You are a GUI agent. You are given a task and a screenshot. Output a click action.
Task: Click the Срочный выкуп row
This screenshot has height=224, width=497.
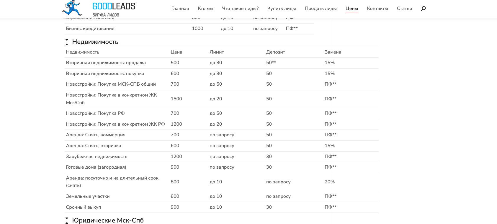click(84, 207)
